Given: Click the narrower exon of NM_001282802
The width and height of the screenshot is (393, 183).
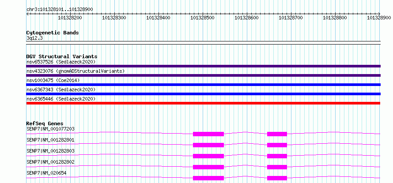Looking at the screenshot, I should click(277, 167).
